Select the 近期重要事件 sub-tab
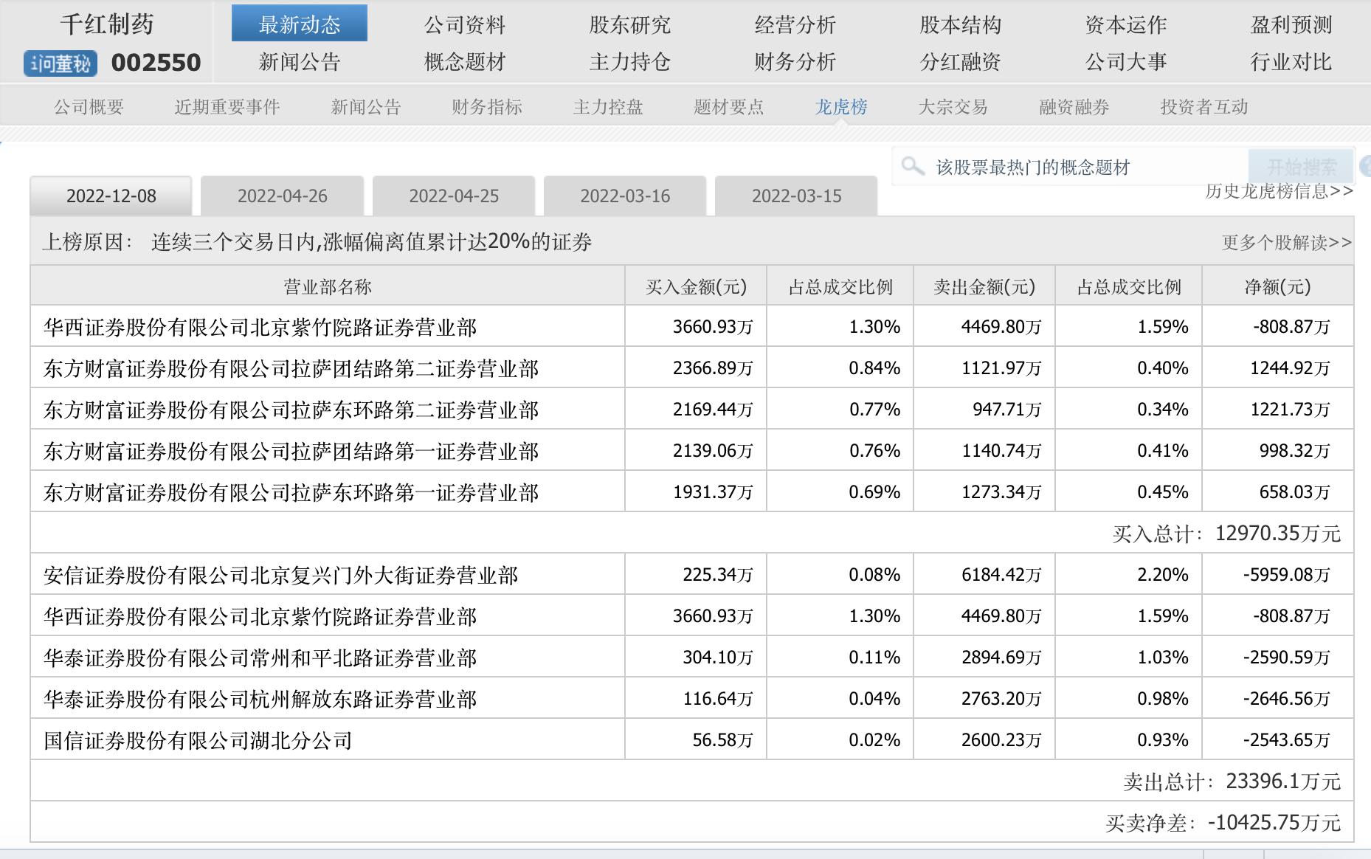Screen dimensions: 1371x859 (227, 107)
